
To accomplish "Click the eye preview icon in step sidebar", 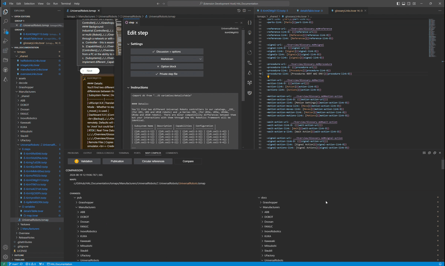I will click(249, 43).
